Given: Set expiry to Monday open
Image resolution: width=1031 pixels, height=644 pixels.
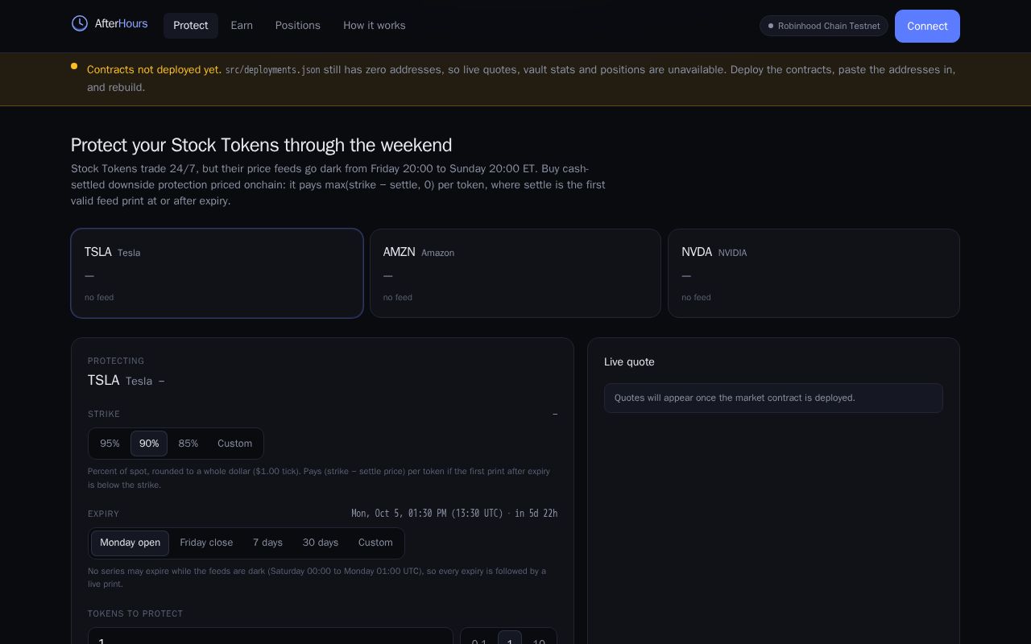Looking at the screenshot, I should pyautogui.click(x=130, y=543).
